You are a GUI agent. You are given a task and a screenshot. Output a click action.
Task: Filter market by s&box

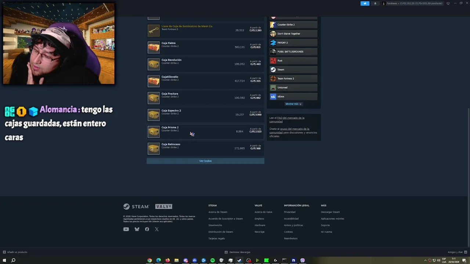click(293, 96)
